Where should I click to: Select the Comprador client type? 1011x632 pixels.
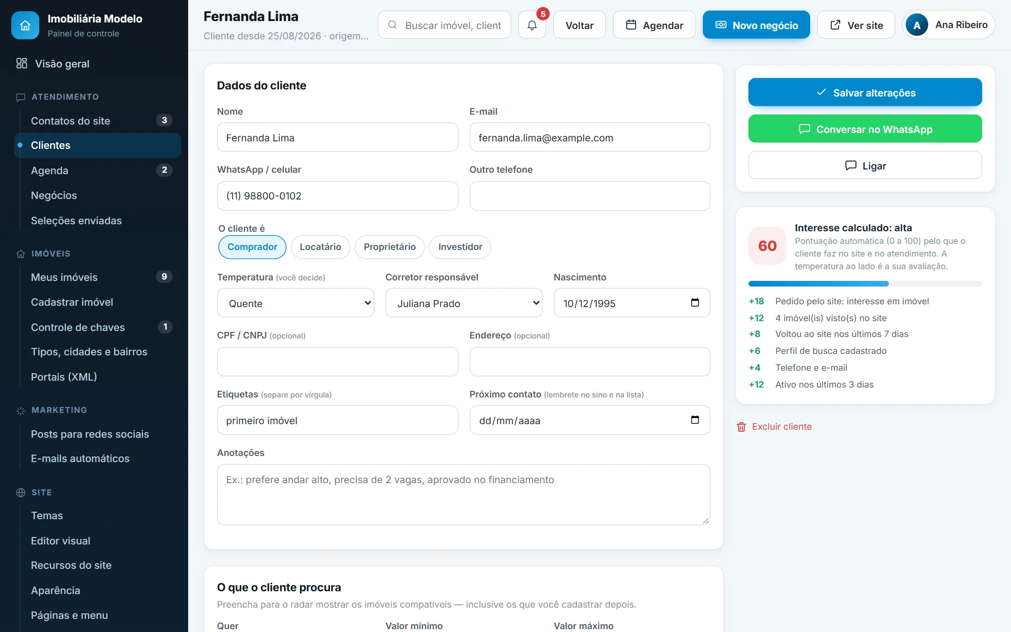coord(252,247)
